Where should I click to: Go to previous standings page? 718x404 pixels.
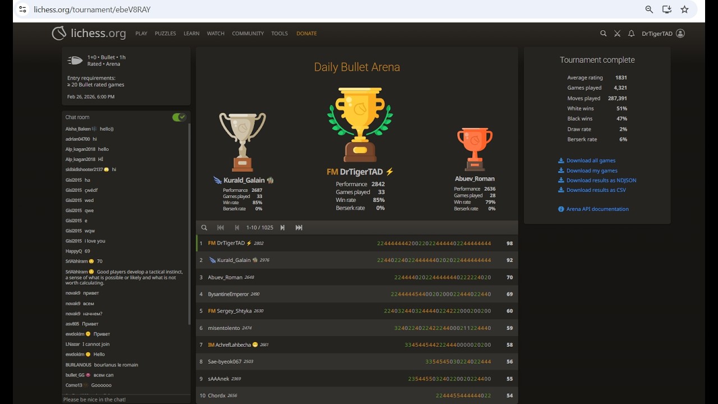tap(237, 228)
